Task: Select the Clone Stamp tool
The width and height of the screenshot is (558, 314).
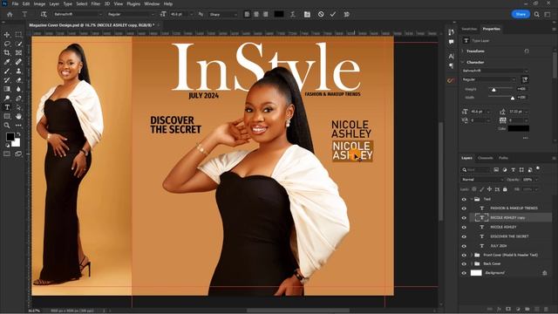Action: (x=18, y=71)
